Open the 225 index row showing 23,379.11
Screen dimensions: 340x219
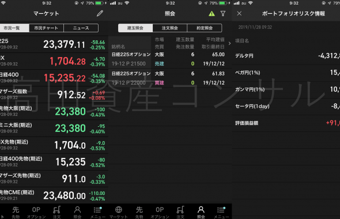[54, 44]
